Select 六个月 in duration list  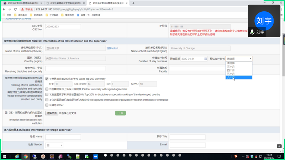click(239, 78)
